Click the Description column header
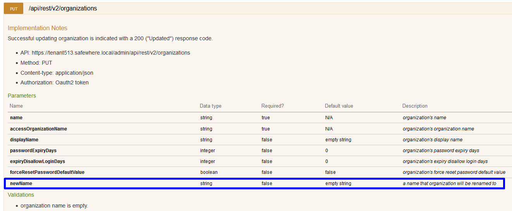 pos(415,106)
